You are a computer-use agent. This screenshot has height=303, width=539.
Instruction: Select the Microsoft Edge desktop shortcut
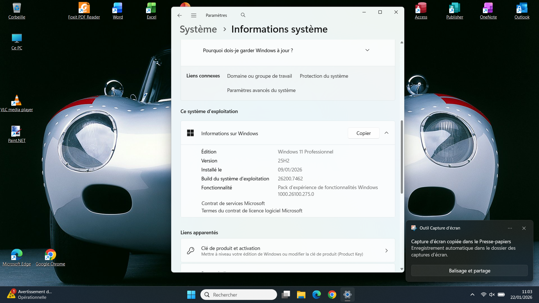pyautogui.click(x=17, y=258)
